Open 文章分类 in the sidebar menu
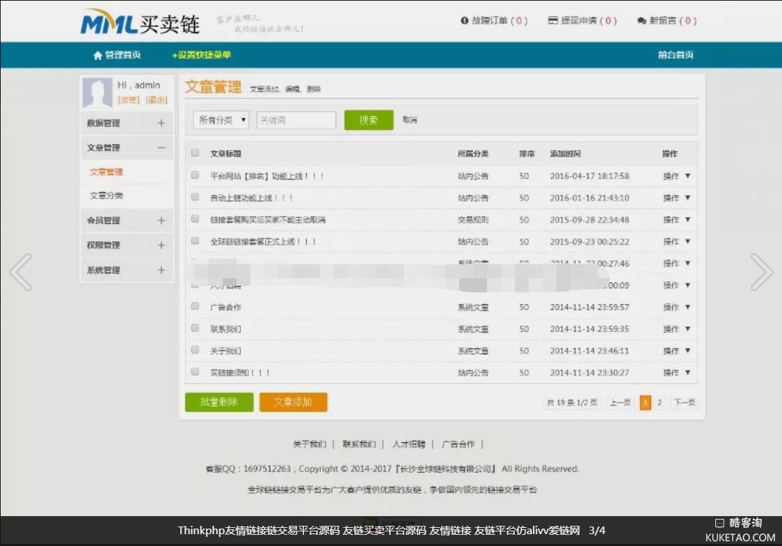The image size is (782, 546). point(106,196)
